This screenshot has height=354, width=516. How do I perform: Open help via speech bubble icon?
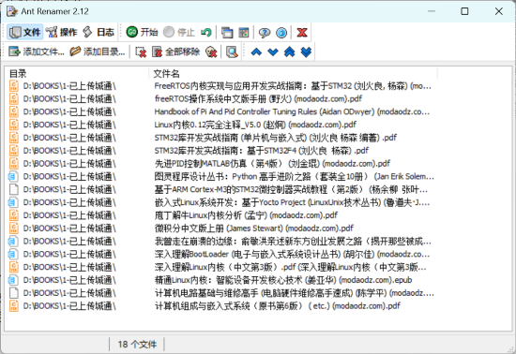[x=265, y=33]
